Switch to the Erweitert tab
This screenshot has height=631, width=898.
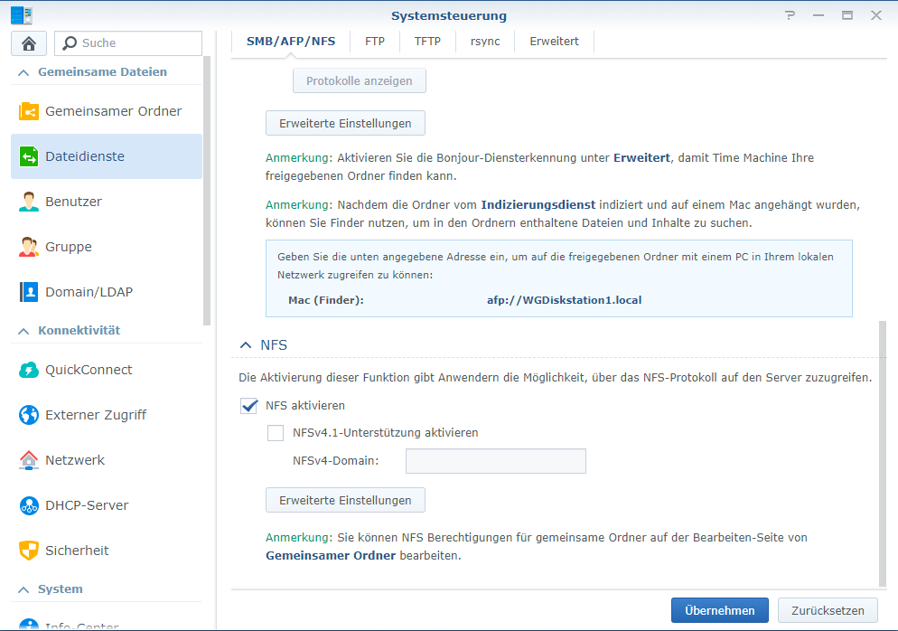[x=554, y=41]
